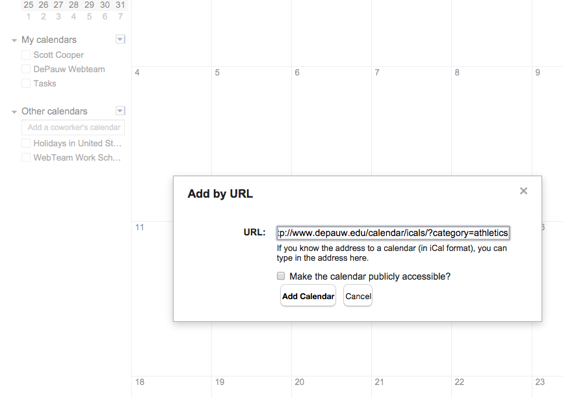
Task: Select WebTeam Work Sch… calendar label
Action: [x=77, y=157]
